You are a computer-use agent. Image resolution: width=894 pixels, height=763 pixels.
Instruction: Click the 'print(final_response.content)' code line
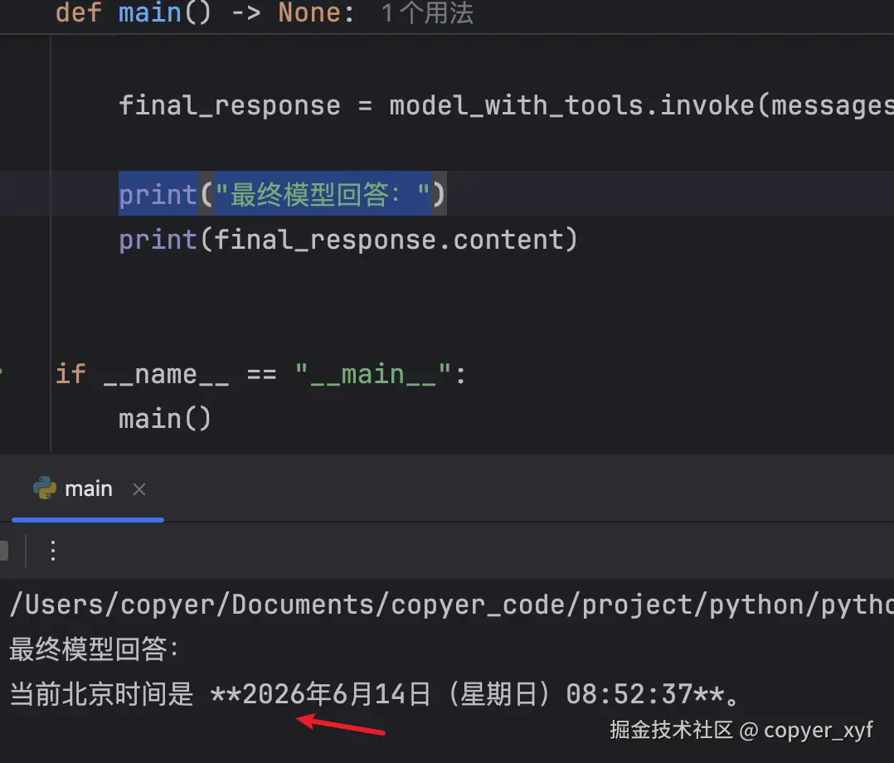(x=348, y=240)
